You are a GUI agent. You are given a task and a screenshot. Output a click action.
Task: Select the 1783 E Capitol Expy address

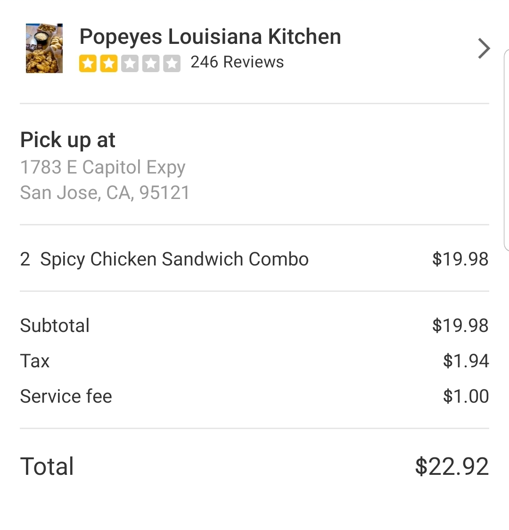tap(103, 167)
